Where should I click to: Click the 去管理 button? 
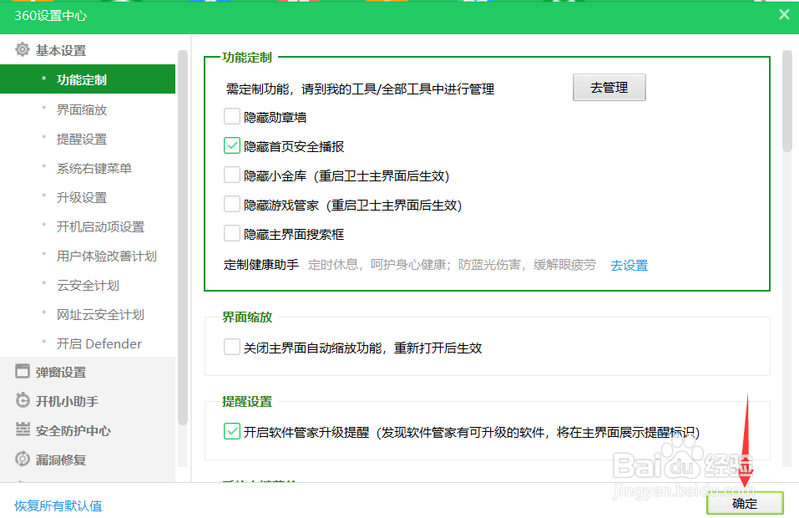point(609,87)
